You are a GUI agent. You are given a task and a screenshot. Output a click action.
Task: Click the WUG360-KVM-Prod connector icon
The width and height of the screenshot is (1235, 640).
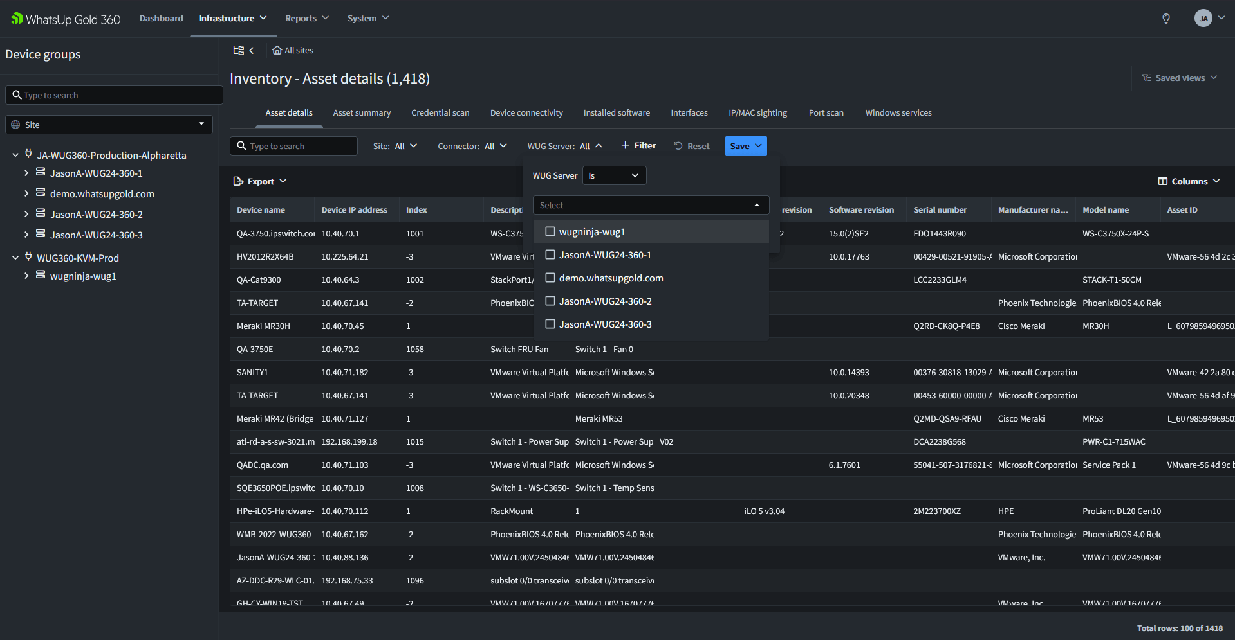tap(28, 257)
